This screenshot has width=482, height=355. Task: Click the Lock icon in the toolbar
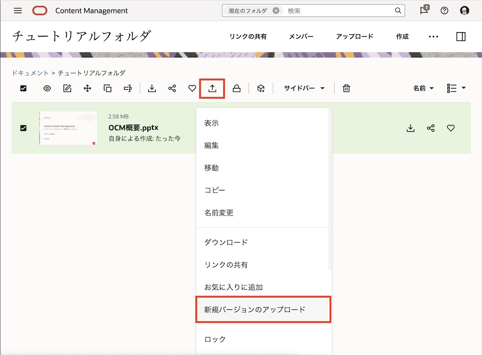(236, 88)
